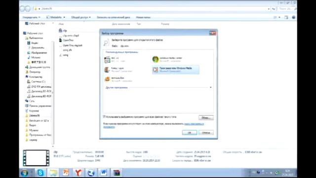
Task: Open Computer in the navigation tree
Action: click(x=34, y=77)
